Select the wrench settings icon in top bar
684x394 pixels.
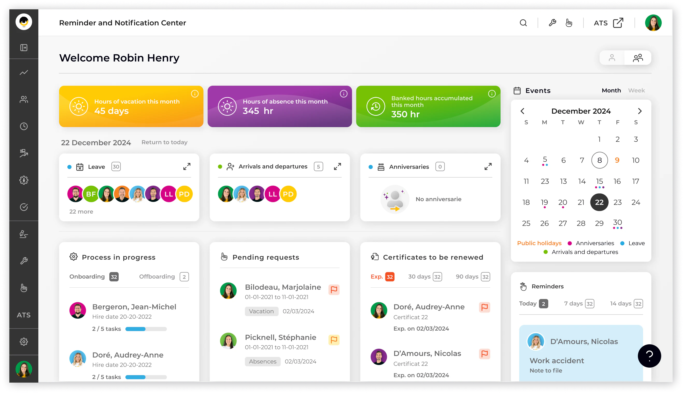coord(552,23)
